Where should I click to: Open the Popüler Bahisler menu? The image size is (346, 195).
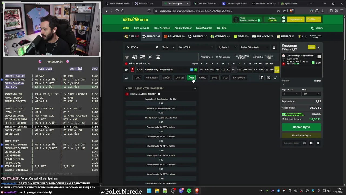[x=183, y=28]
